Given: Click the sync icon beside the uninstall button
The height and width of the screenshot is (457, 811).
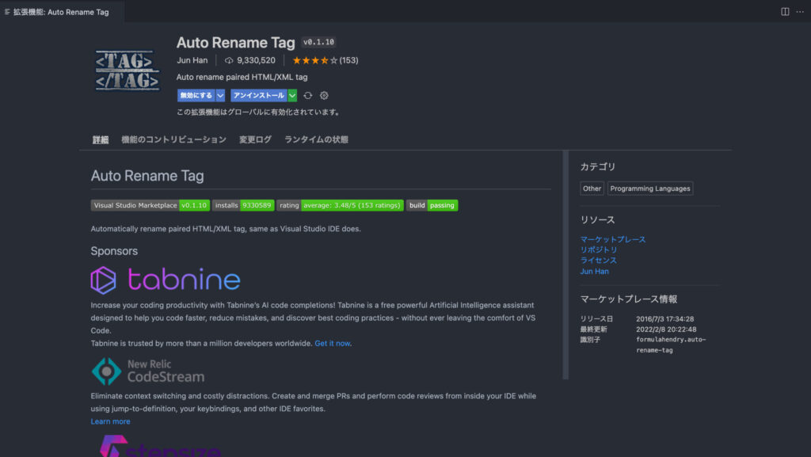Looking at the screenshot, I should click(x=308, y=96).
